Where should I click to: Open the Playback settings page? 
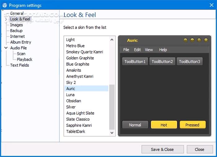(x=24, y=59)
